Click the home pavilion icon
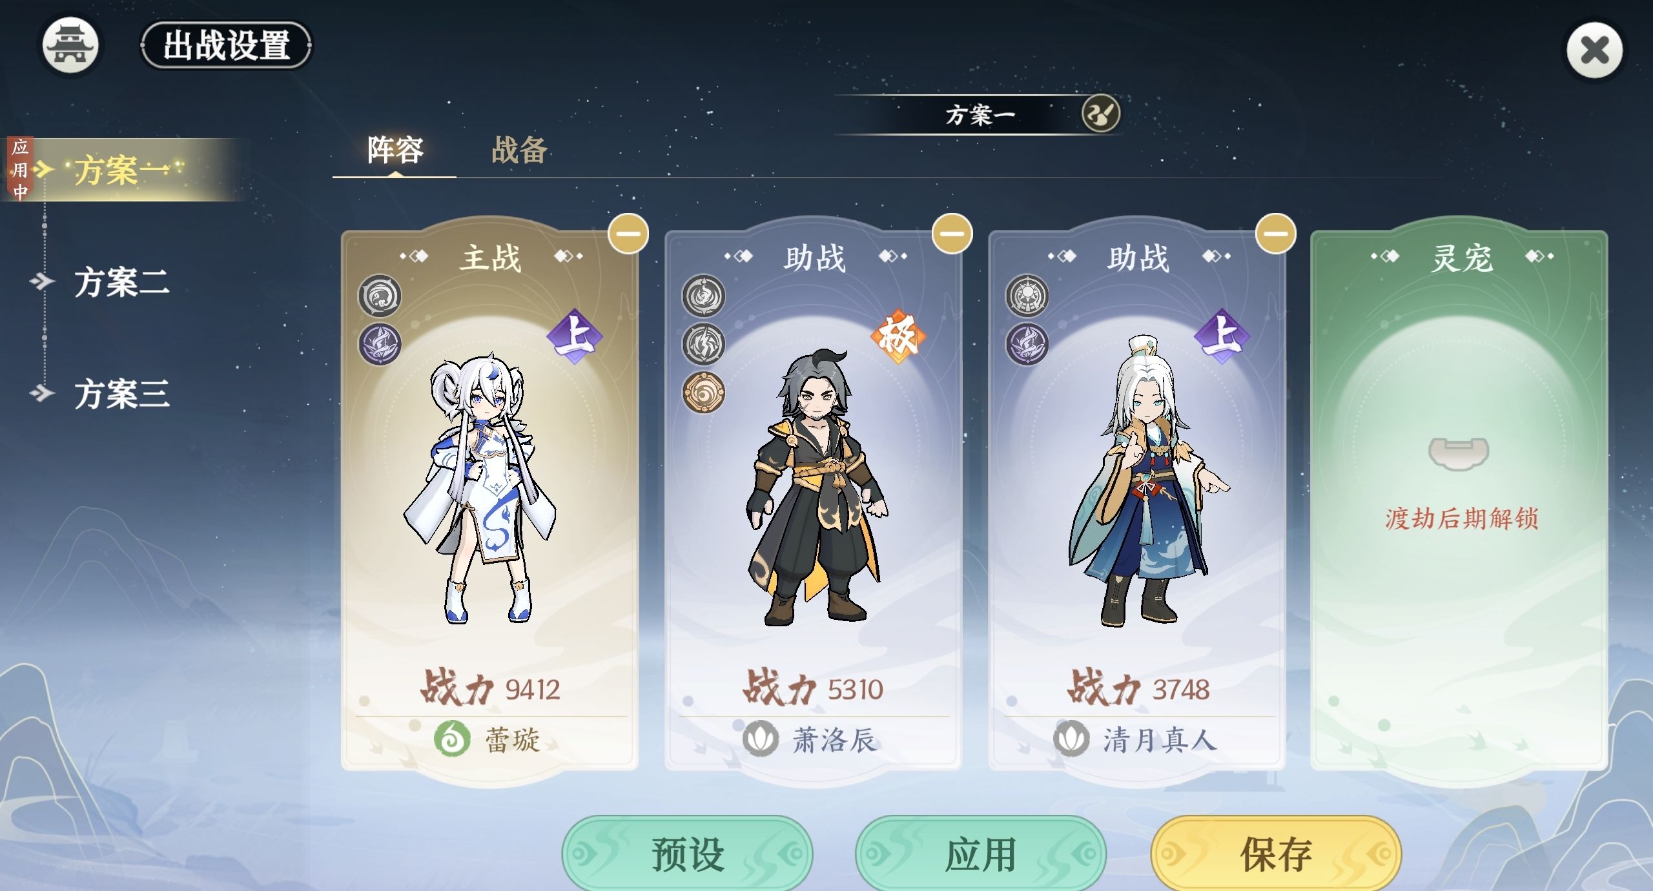The image size is (1653, 891). pyautogui.click(x=70, y=46)
